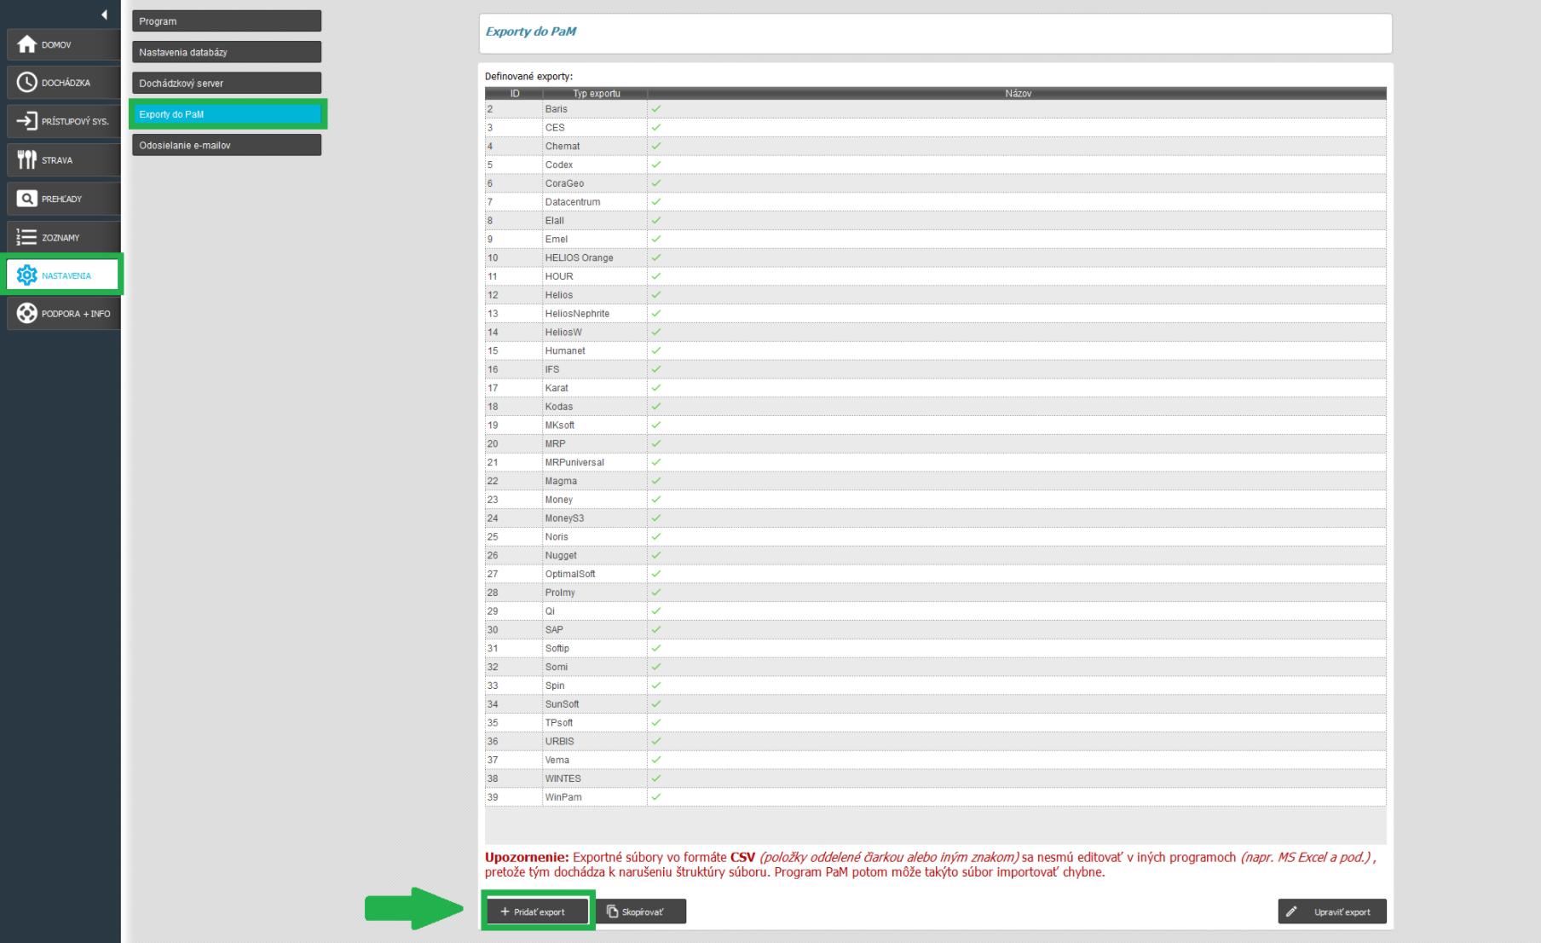Click the green checkmark in Karat row

[x=656, y=388]
